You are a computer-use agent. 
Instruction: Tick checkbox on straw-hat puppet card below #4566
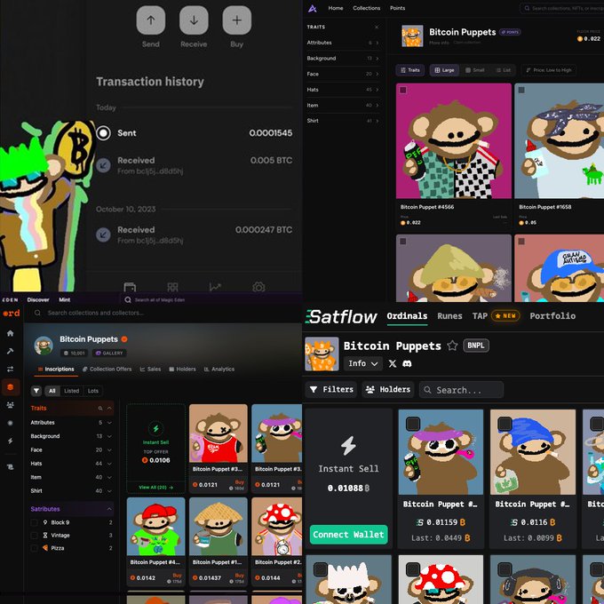403,241
